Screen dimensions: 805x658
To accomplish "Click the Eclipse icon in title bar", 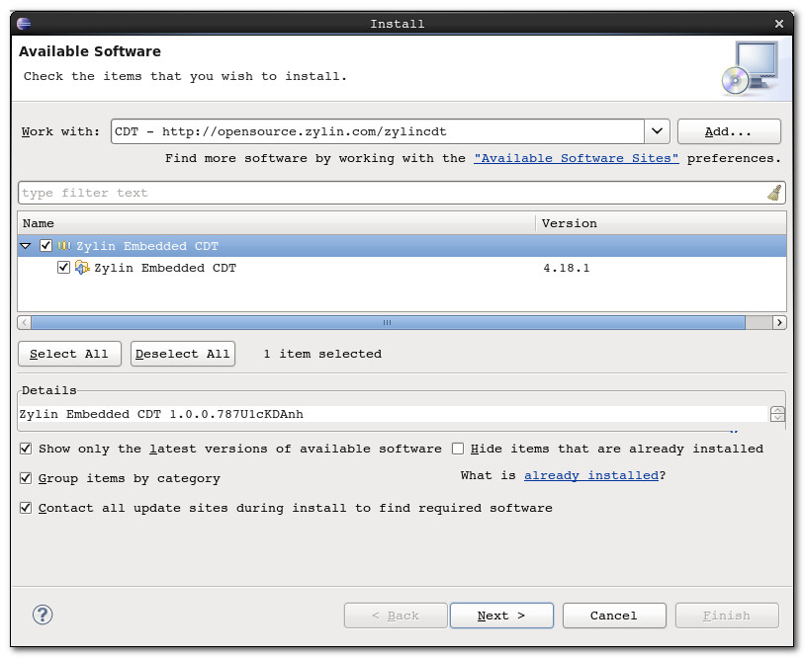I will pos(24,23).
